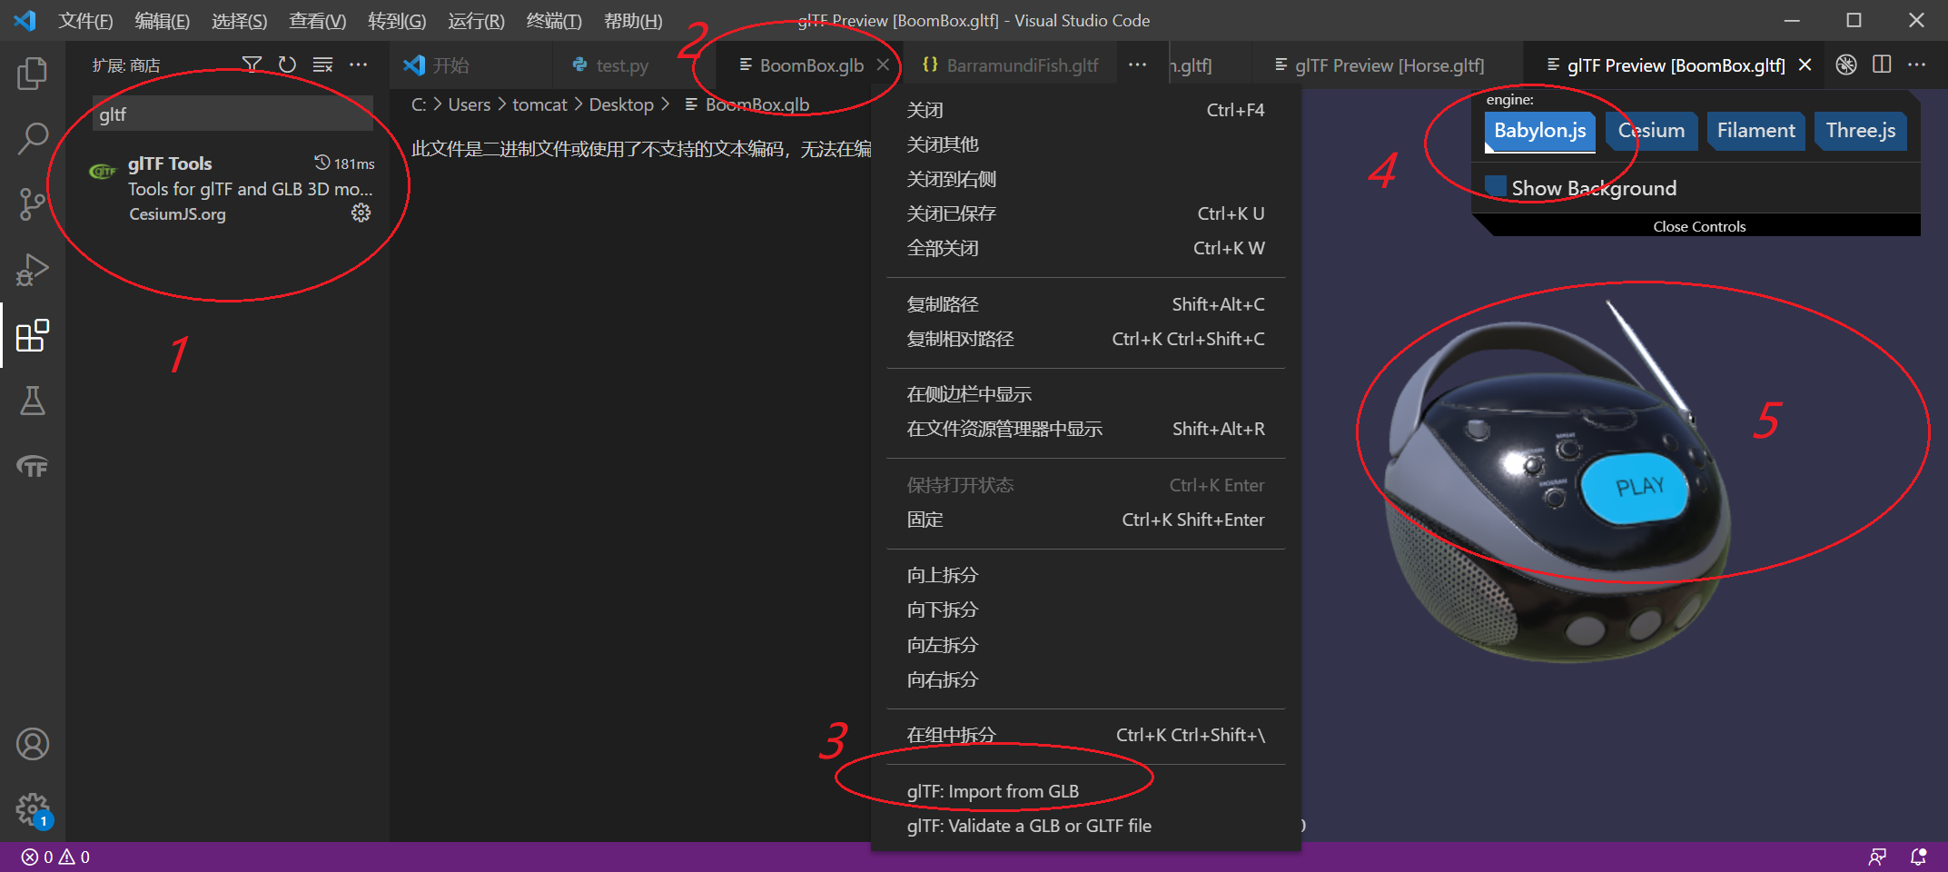Screen dimensions: 1948x872
Task: Select the Filament engine button
Action: pos(1755,130)
